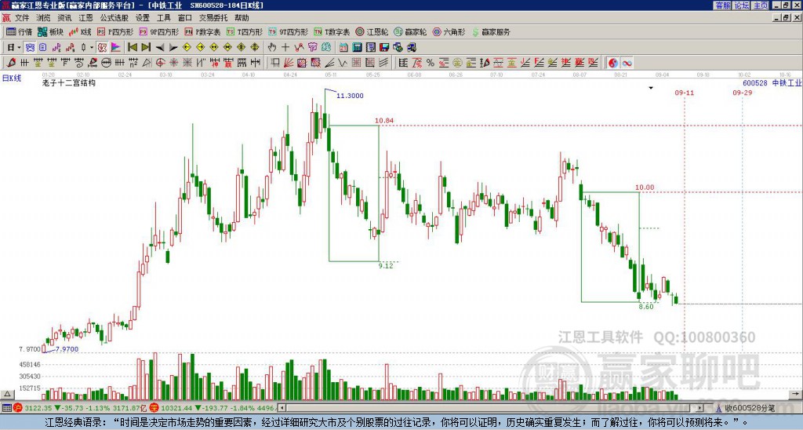The height and width of the screenshot is (430, 803).
Task: Click the black left-pointing arrow icon
Action: coord(160,48)
